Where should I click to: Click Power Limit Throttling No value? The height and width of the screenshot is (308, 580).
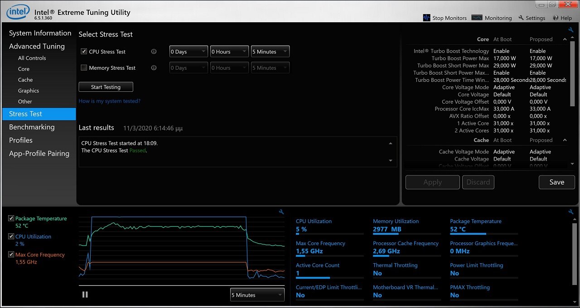(x=454, y=273)
